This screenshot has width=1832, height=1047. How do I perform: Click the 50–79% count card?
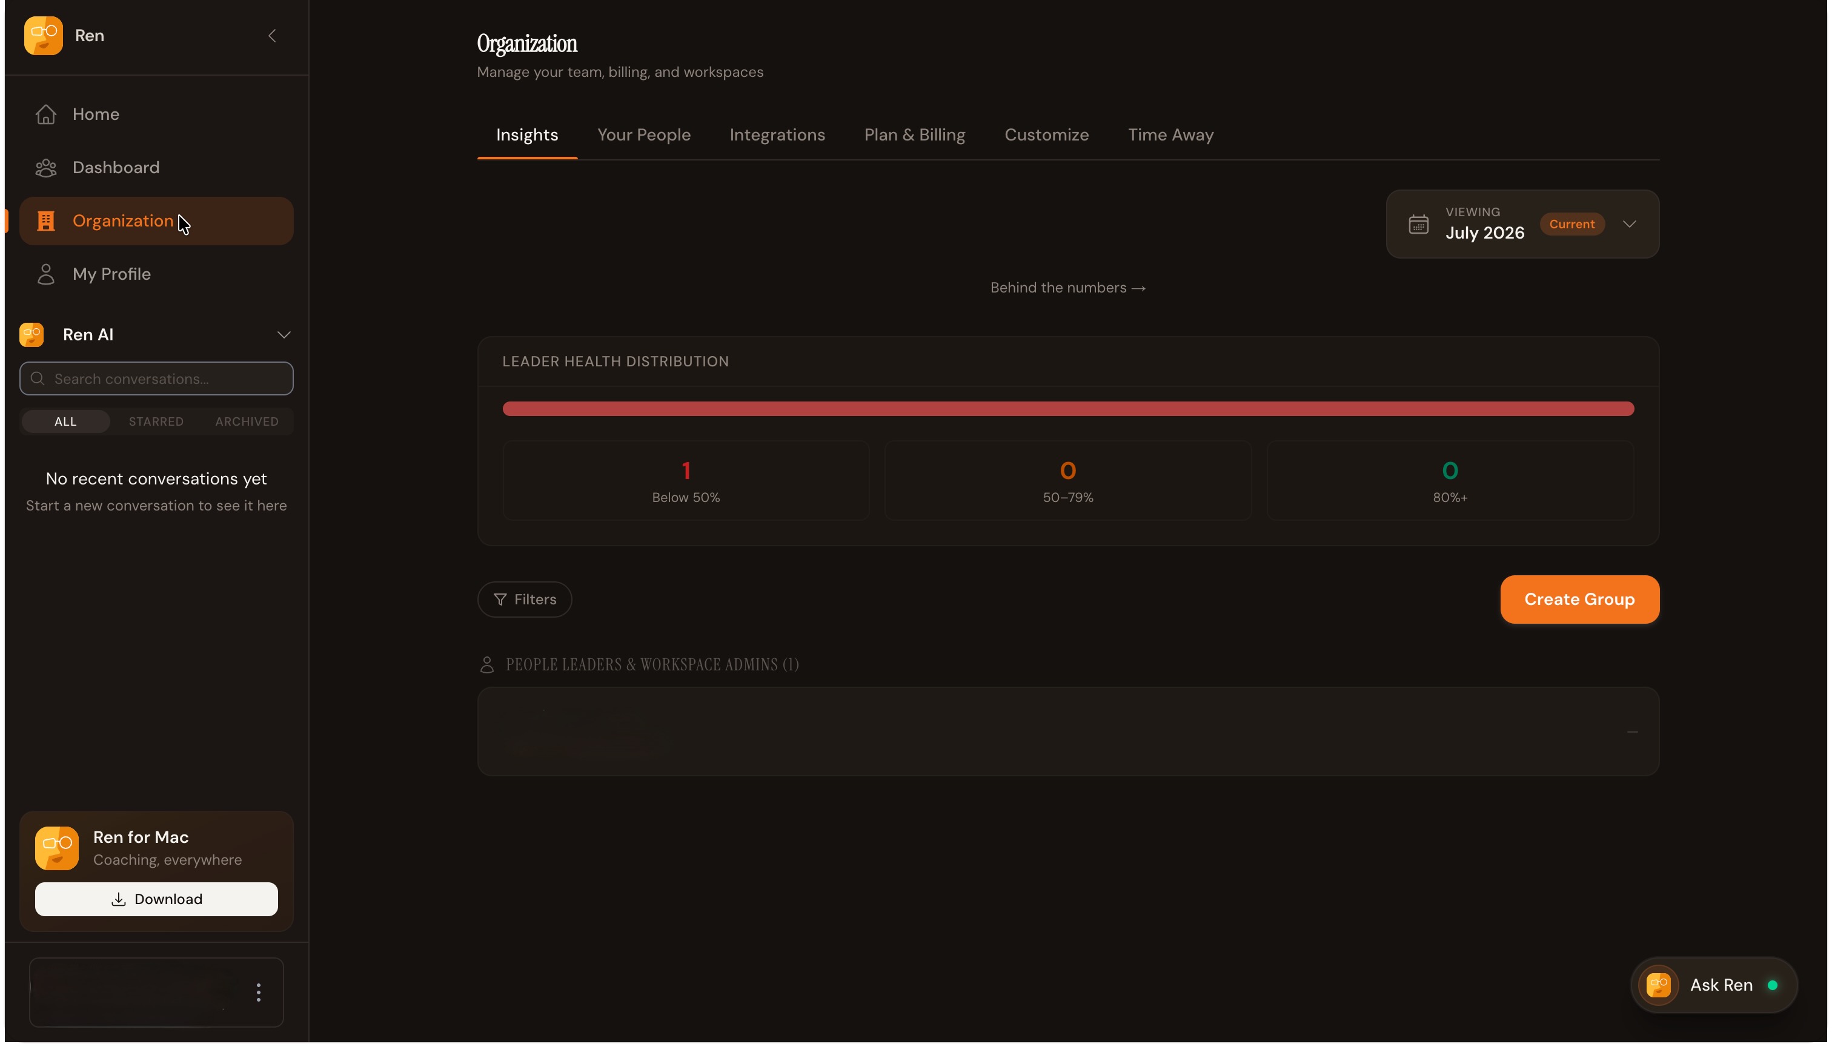(1069, 481)
